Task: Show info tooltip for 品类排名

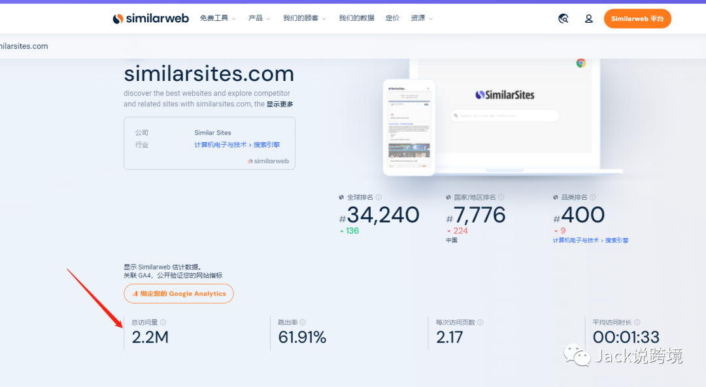Action: [593, 197]
